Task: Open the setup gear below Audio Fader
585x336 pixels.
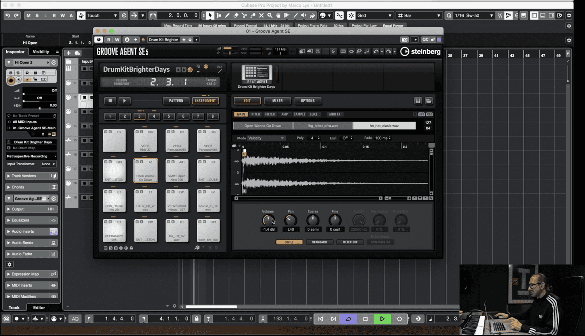Action: pyautogui.click(x=10, y=264)
